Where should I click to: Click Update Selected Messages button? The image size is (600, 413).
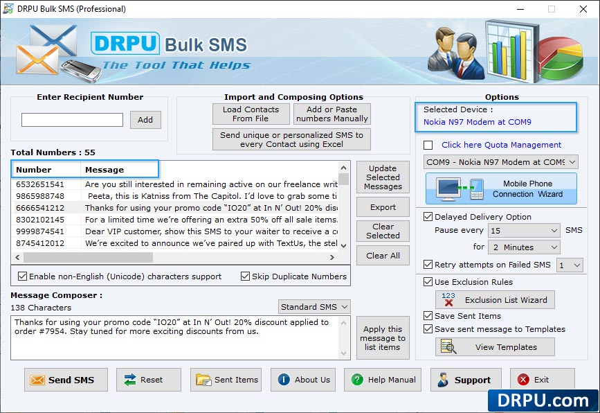pos(383,177)
